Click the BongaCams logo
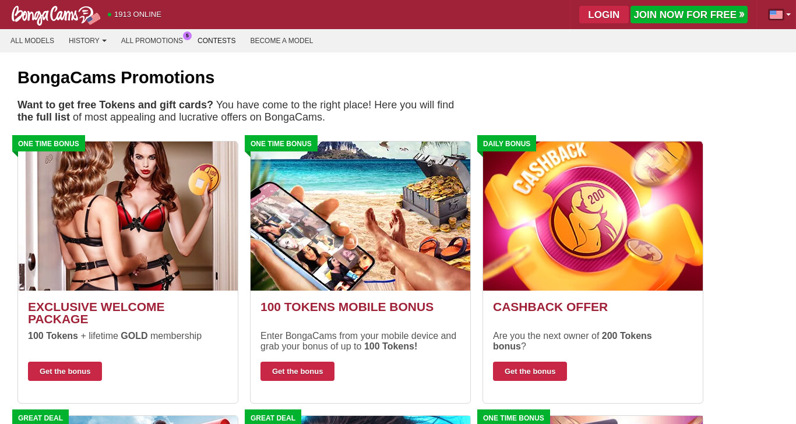Screen dimensions: 796x424 55,15
